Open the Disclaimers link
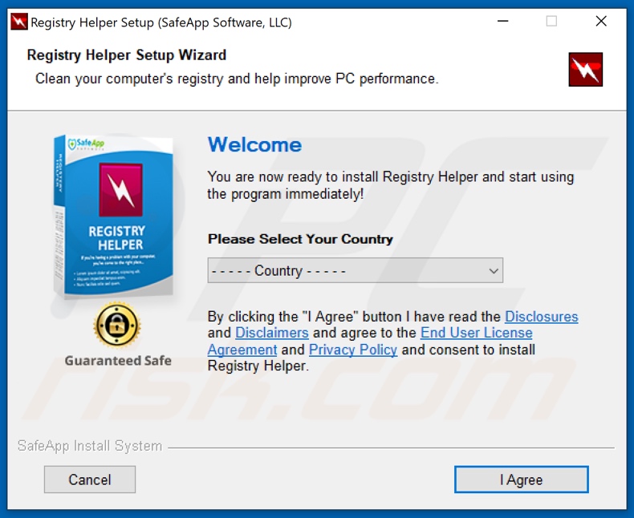 pyautogui.click(x=272, y=333)
